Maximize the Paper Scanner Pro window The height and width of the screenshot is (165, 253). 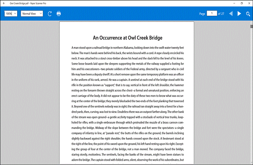241,3
